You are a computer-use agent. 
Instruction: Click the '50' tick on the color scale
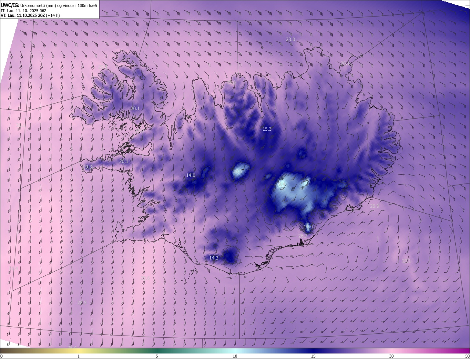(467, 356)
